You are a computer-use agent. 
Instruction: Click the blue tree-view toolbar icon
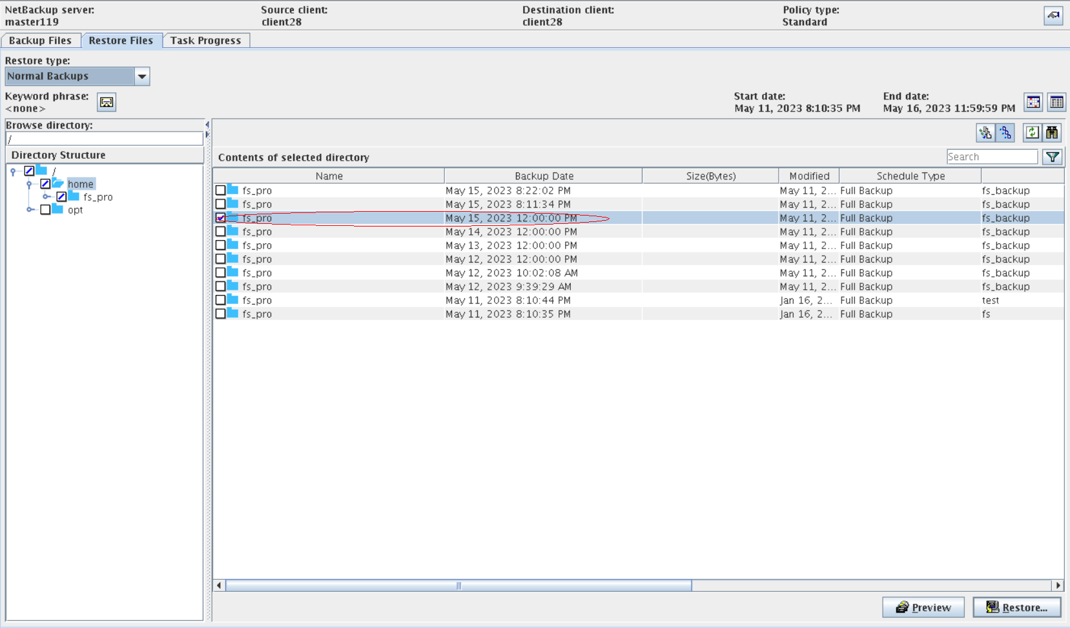coord(1005,132)
